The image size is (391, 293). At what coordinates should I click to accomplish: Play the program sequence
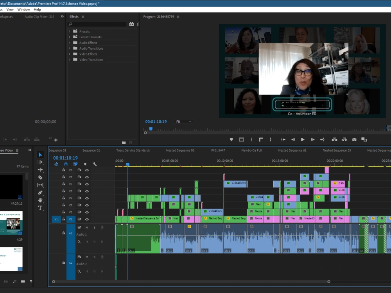pyautogui.click(x=303, y=139)
